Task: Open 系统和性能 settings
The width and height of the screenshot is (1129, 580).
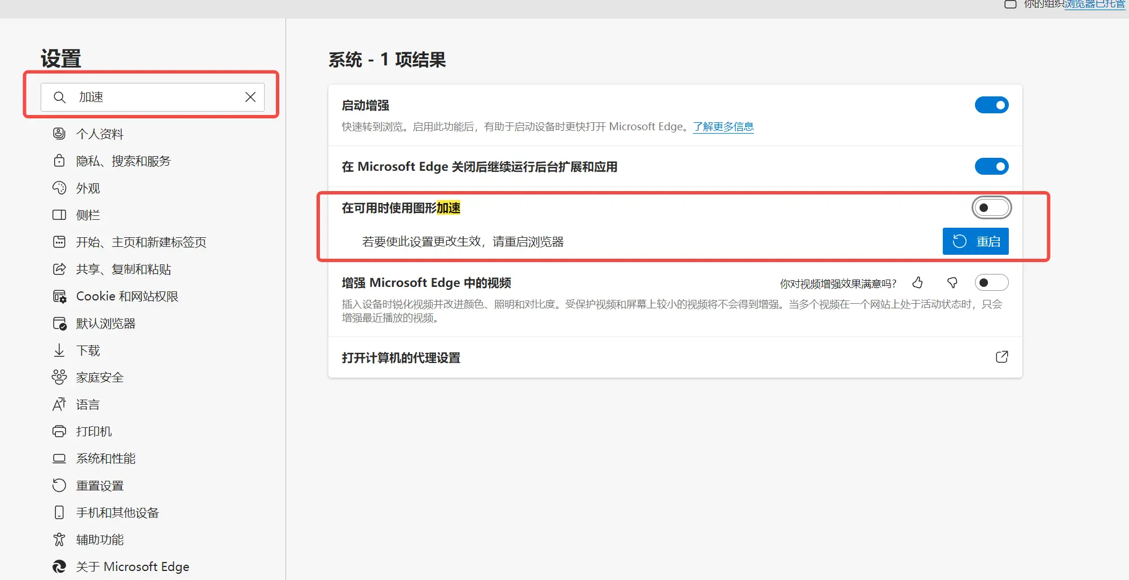Action: tap(106, 459)
